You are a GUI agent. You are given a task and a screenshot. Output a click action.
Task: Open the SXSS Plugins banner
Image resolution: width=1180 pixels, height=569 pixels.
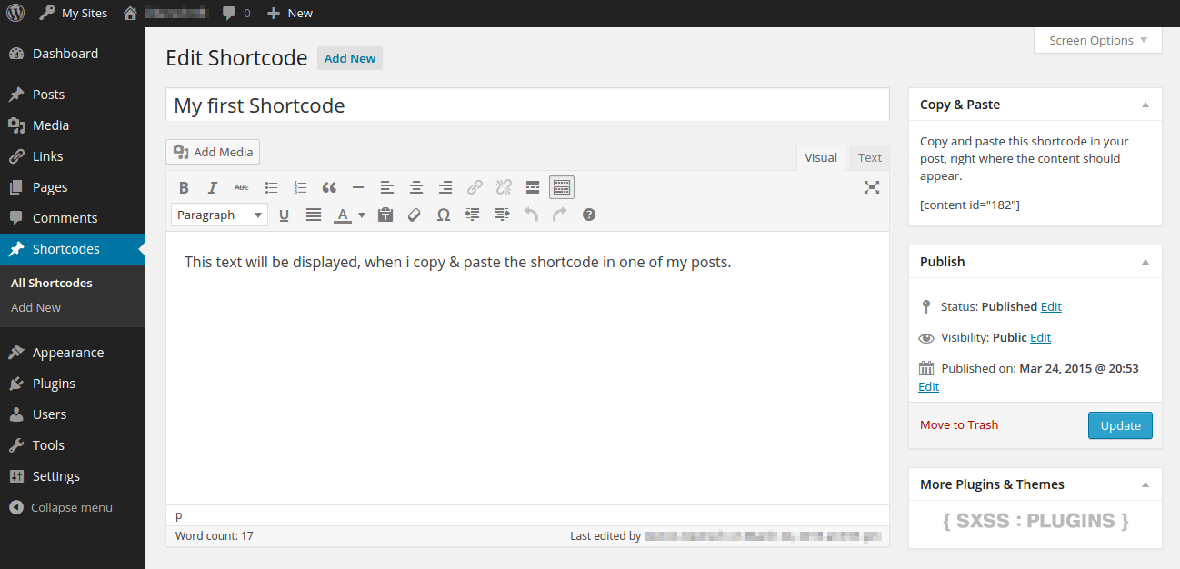pos(1035,521)
